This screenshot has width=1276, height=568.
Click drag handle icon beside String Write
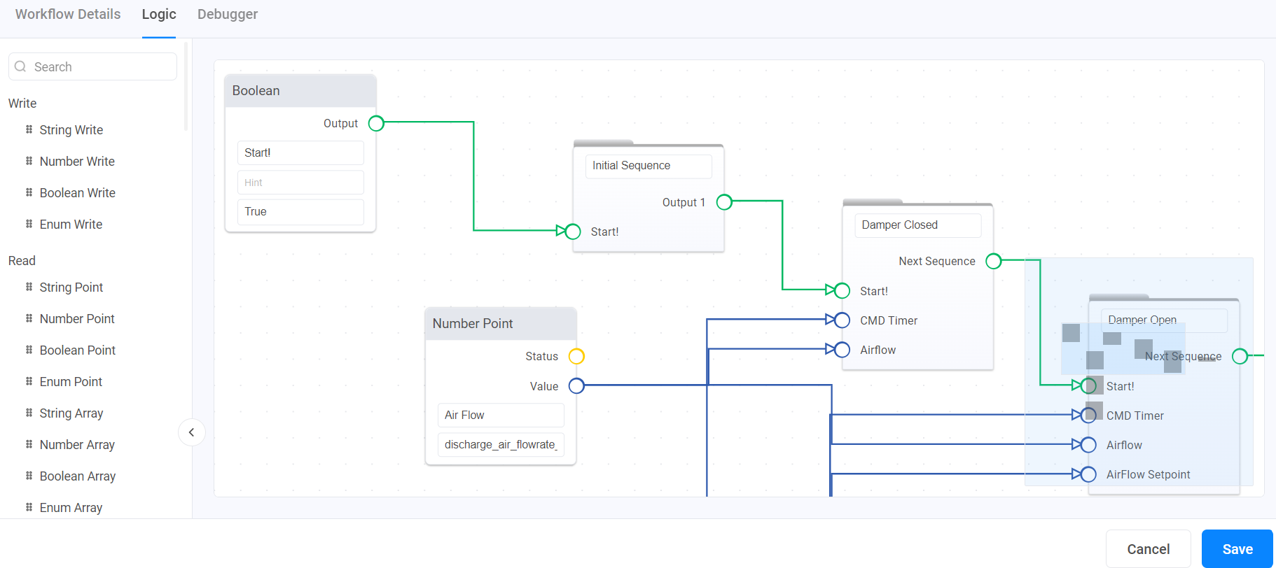tap(29, 129)
